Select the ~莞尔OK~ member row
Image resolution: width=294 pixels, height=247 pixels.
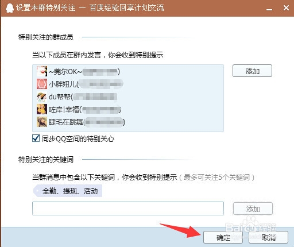(x=128, y=71)
